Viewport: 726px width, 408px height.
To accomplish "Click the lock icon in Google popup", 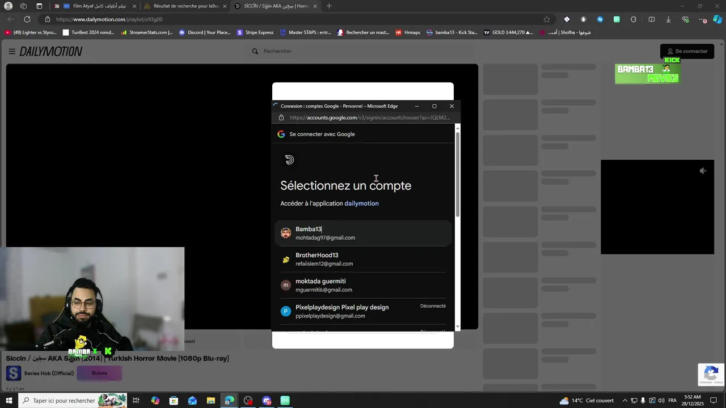I will [x=281, y=118].
